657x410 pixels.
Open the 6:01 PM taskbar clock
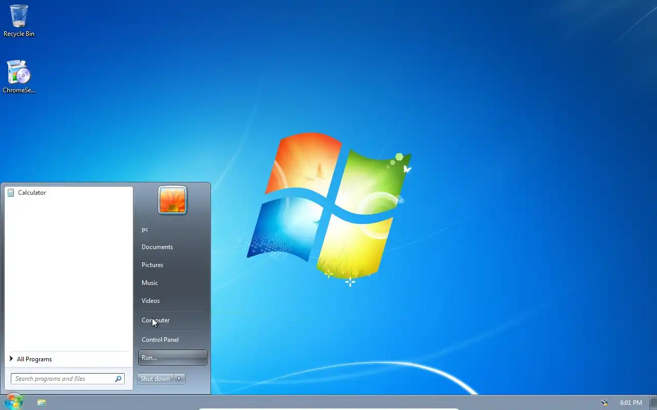click(x=631, y=403)
